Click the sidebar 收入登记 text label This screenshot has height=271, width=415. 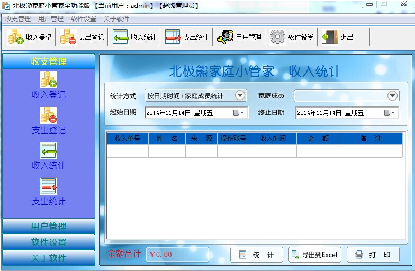[x=49, y=95]
